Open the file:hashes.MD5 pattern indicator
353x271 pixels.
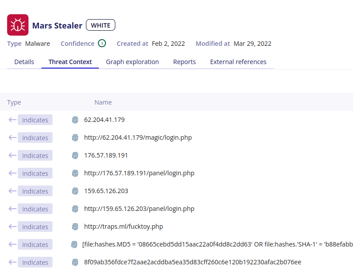coord(218,244)
